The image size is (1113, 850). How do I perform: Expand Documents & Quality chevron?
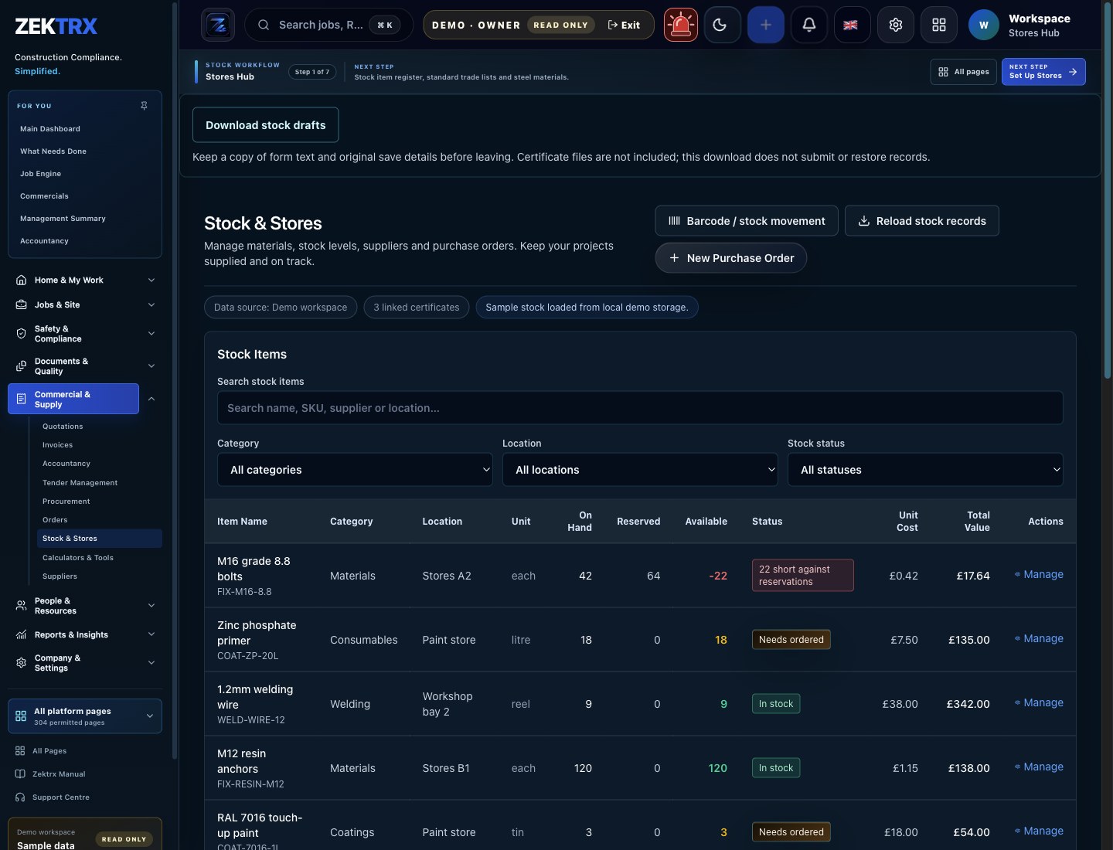pos(151,366)
